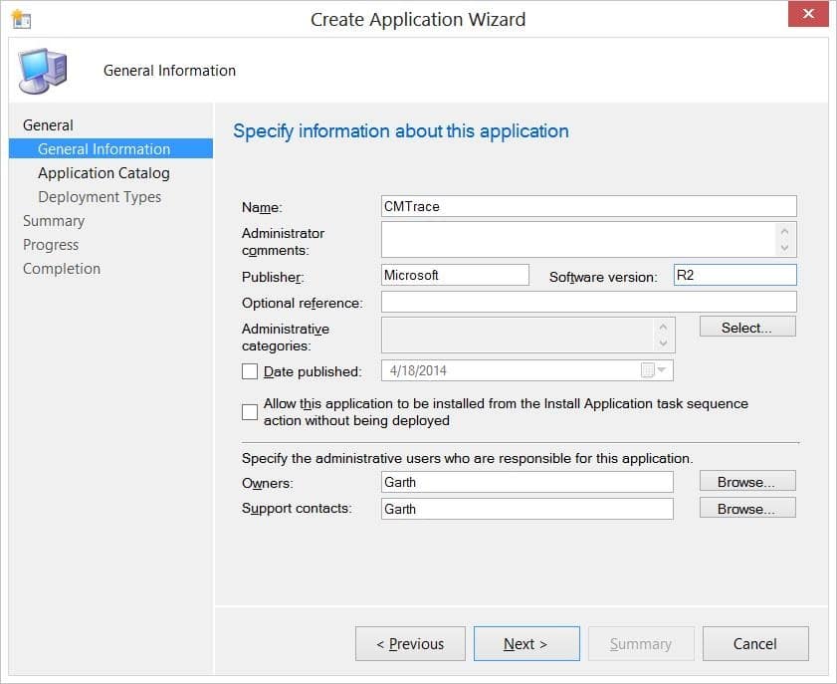Viewport: 837px width, 684px height.
Task: Enable the Date published checkbox
Action: pyautogui.click(x=249, y=368)
